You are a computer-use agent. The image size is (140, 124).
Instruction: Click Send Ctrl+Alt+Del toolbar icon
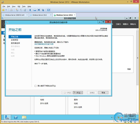point(11,10)
